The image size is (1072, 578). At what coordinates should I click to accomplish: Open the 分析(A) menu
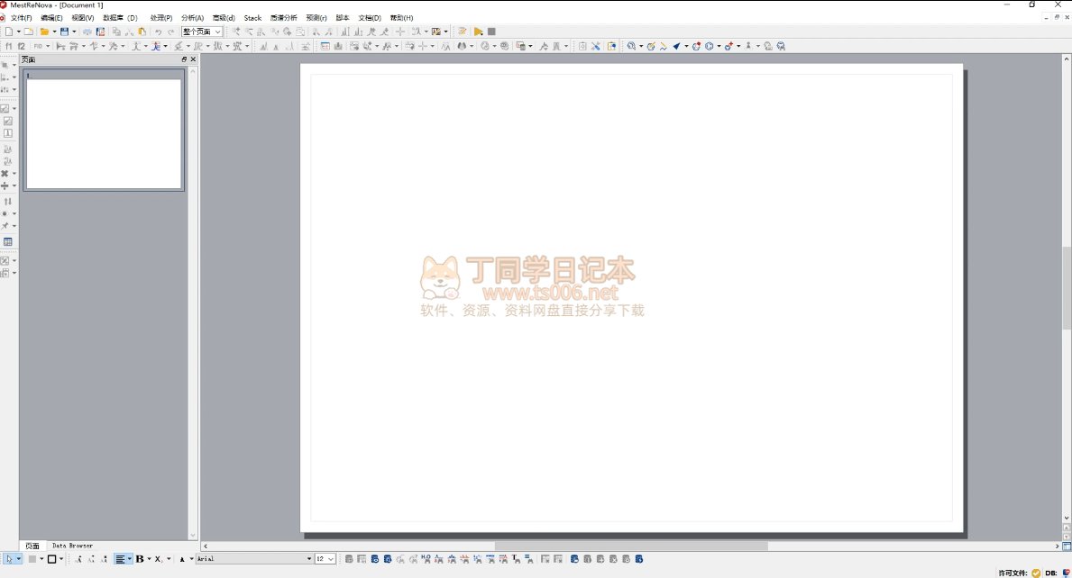pos(192,18)
